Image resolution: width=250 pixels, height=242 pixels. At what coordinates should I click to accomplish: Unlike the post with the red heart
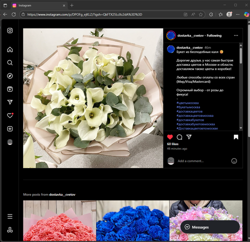point(170,137)
